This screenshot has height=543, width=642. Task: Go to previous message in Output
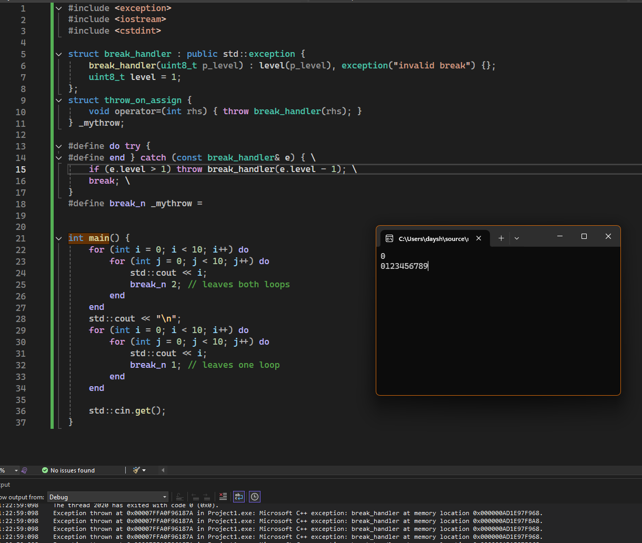coord(195,497)
